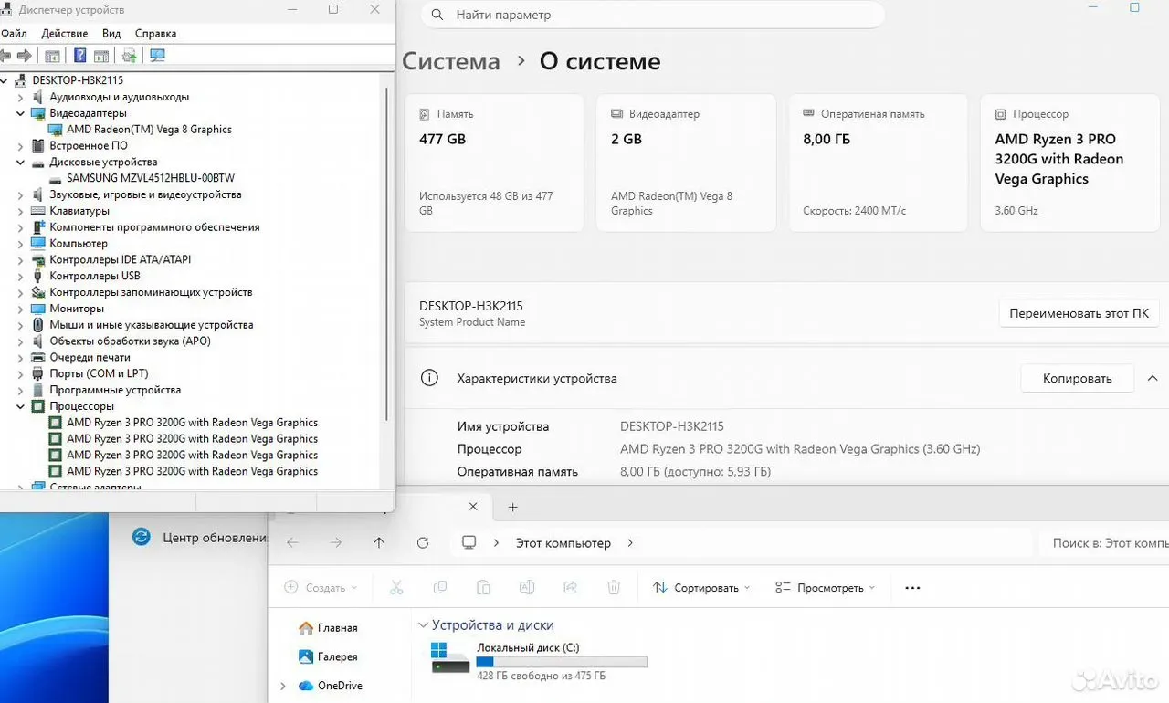Click the update driver toolbar icon
This screenshot has height=703, width=1169.
click(x=130, y=56)
